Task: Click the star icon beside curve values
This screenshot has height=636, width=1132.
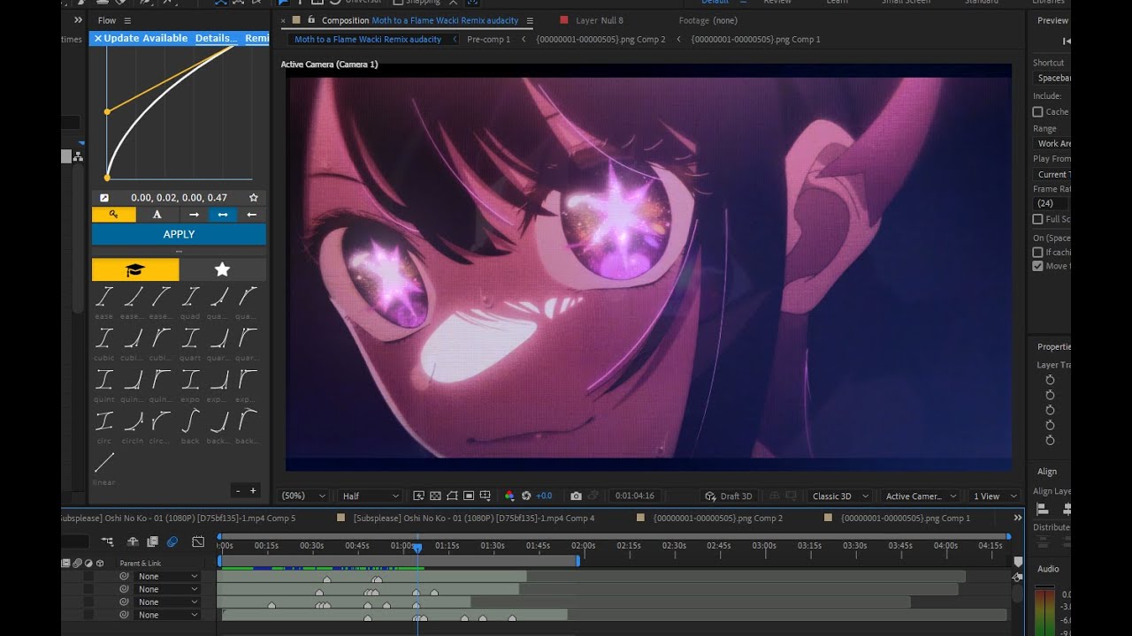Action: click(254, 198)
